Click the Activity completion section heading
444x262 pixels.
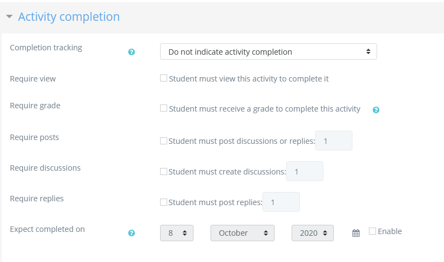coord(69,17)
